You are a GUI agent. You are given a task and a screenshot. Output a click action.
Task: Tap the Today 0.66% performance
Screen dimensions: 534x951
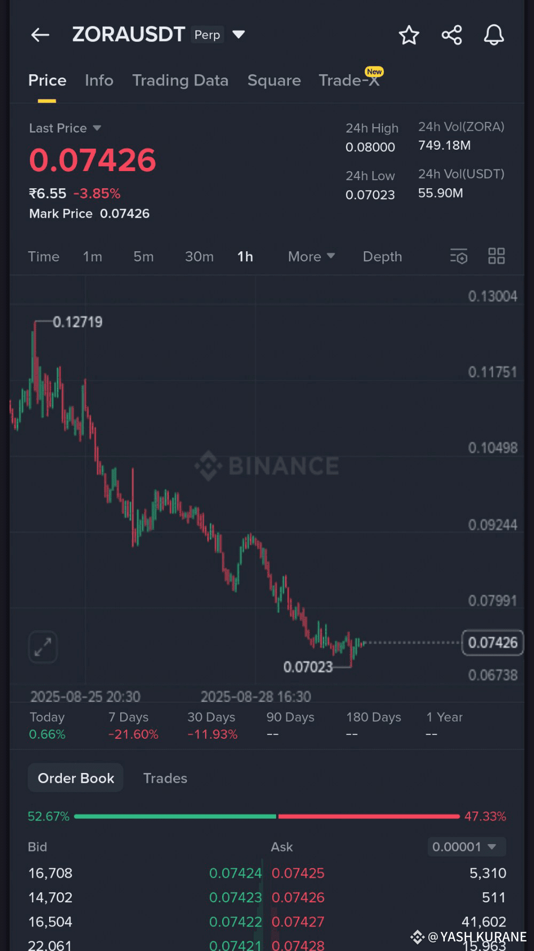(47, 725)
